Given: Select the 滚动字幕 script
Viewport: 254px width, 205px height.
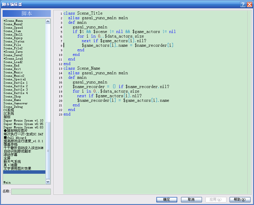Looking at the screenshot, I should [x=10, y=155].
